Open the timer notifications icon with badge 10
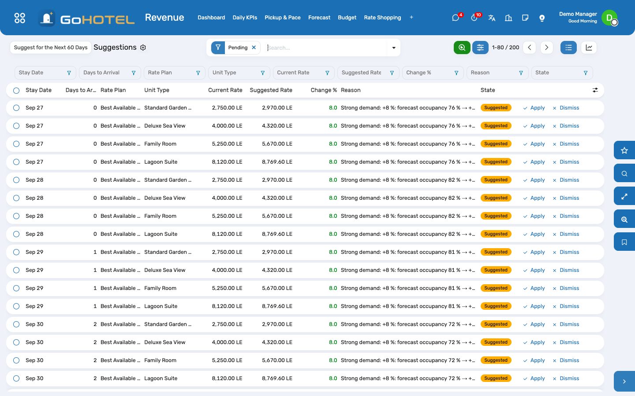This screenshot has width=635, height=396. [474, 18]
